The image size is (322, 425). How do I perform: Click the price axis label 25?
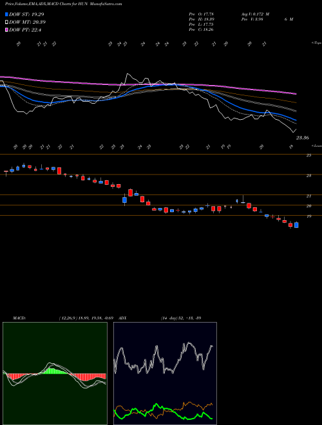tap(308, 155)
